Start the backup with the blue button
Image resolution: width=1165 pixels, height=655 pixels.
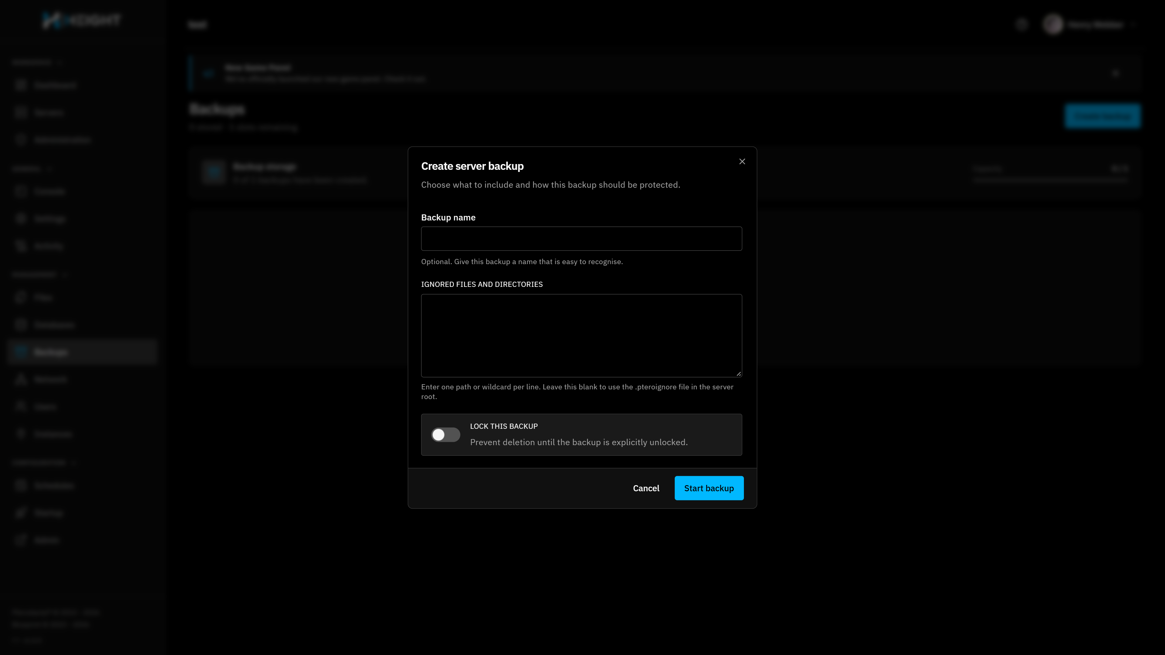point(709,488)
